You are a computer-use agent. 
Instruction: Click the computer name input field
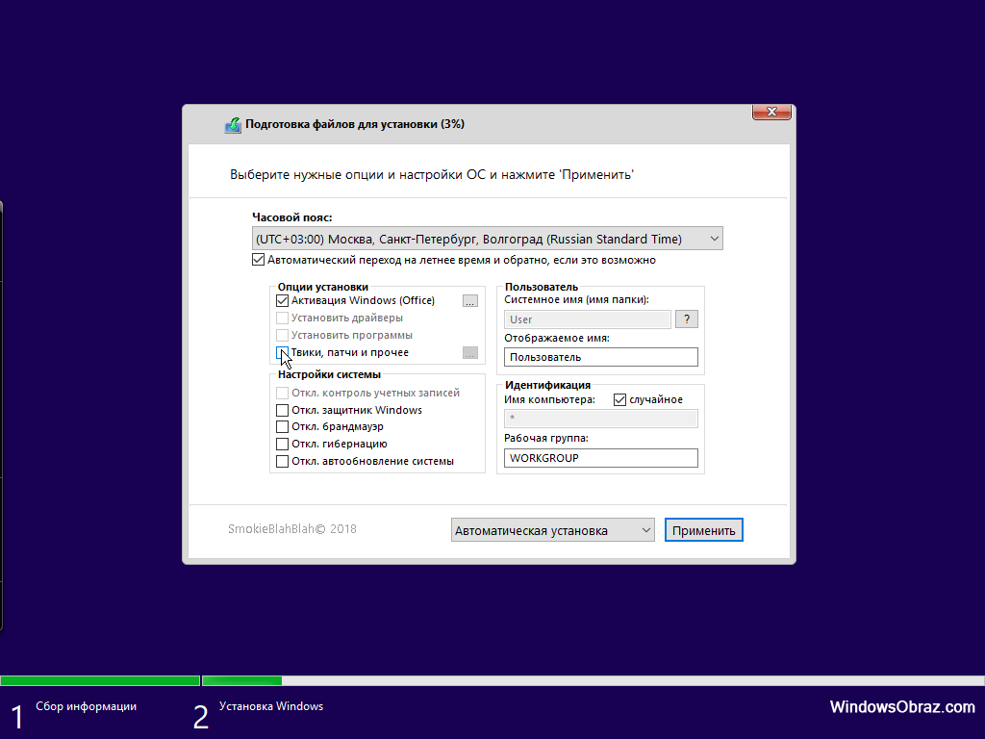[600, 419]
